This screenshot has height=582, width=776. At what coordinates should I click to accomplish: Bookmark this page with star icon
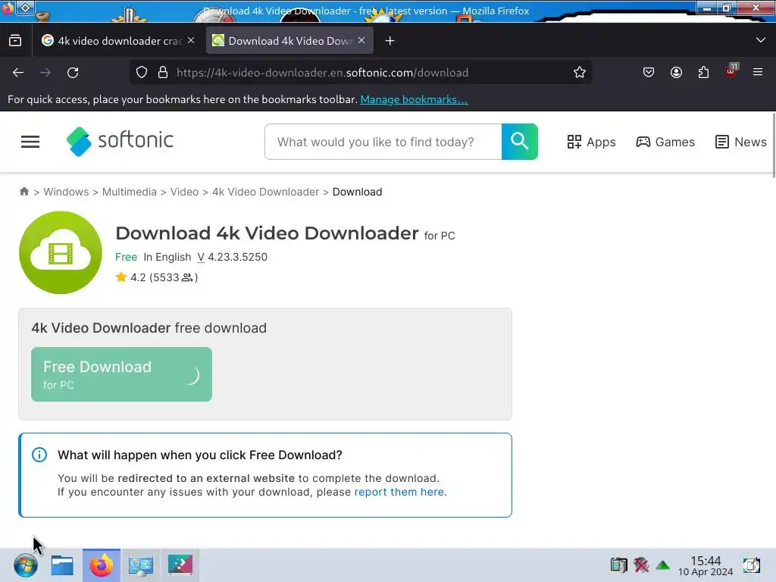pos(580,73)
